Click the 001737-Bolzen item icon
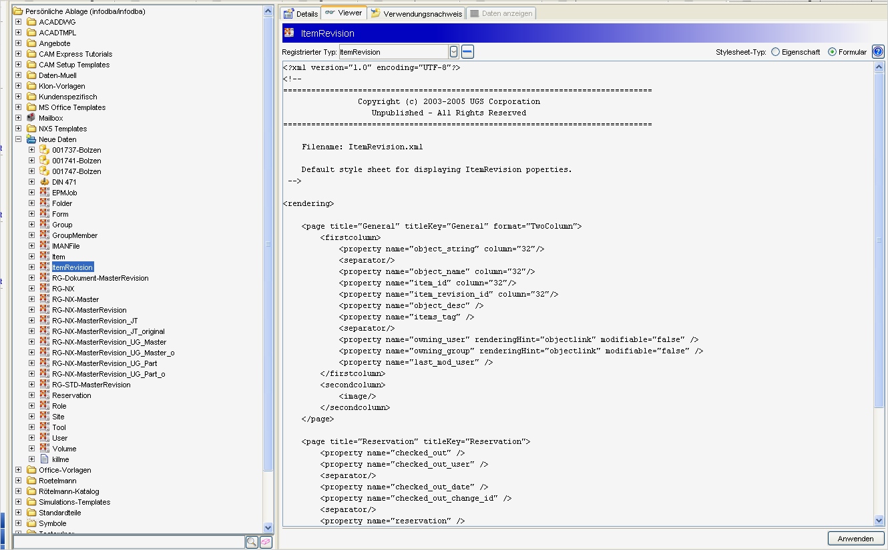Image resolution: width=888 pixels, height=550 pixels. [45, 150]
